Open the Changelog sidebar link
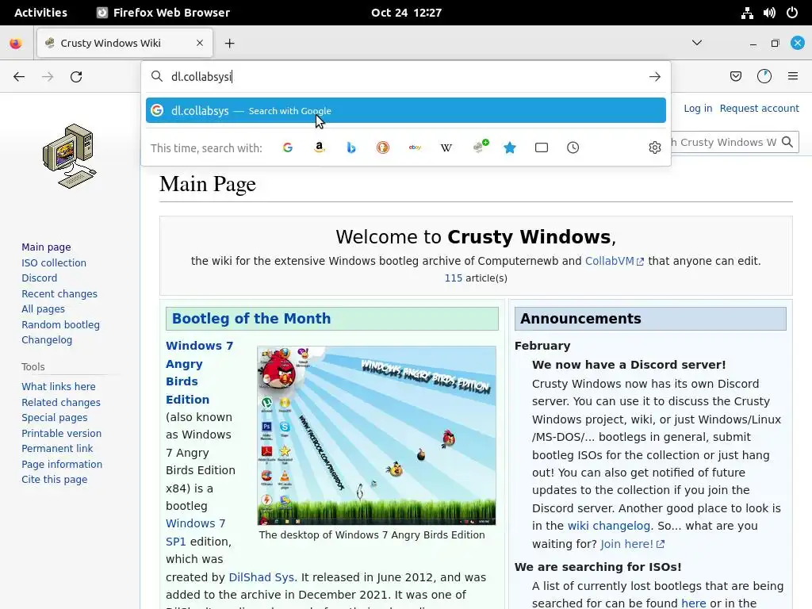The image size is (812, 609). (47, 340)
